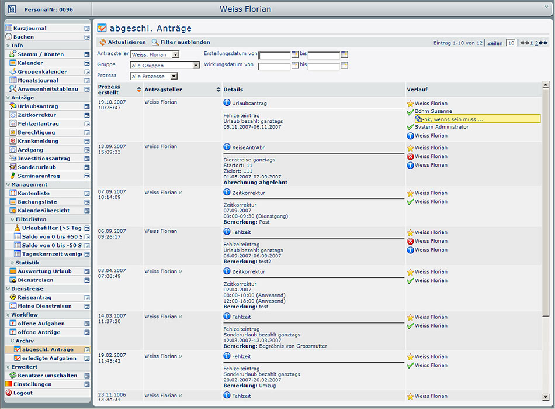Click the vertical scrollbar thumb of table

(546, 202)
